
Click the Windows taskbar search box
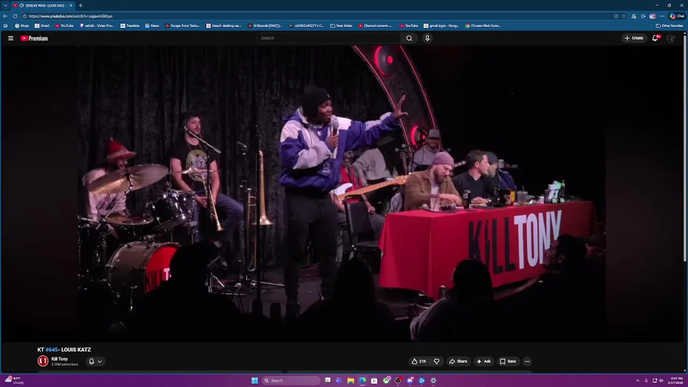point(291,381)
